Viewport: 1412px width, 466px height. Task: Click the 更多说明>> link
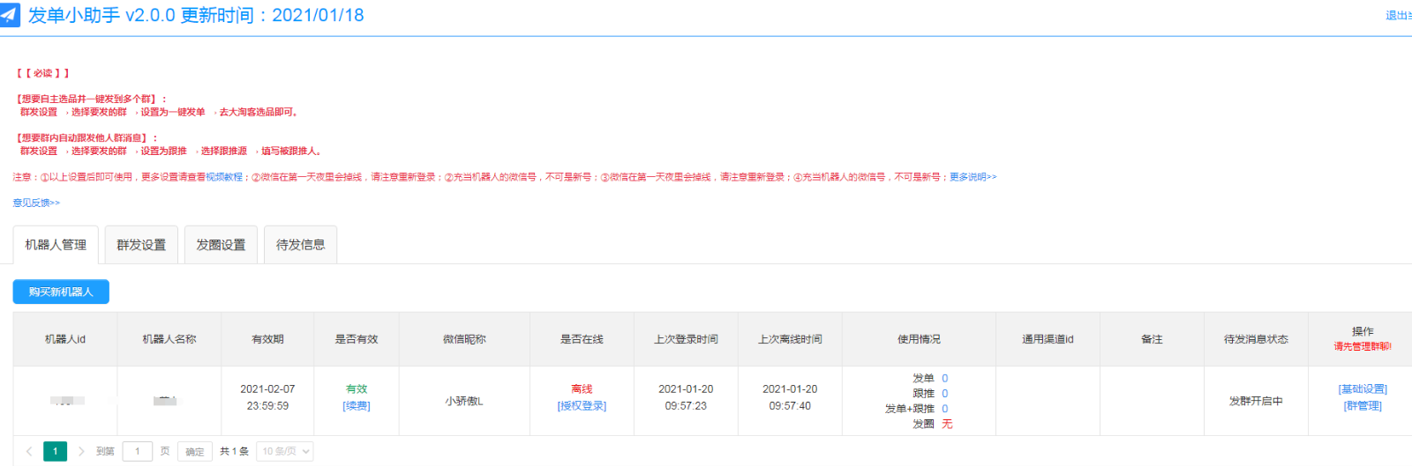(973, 177)
